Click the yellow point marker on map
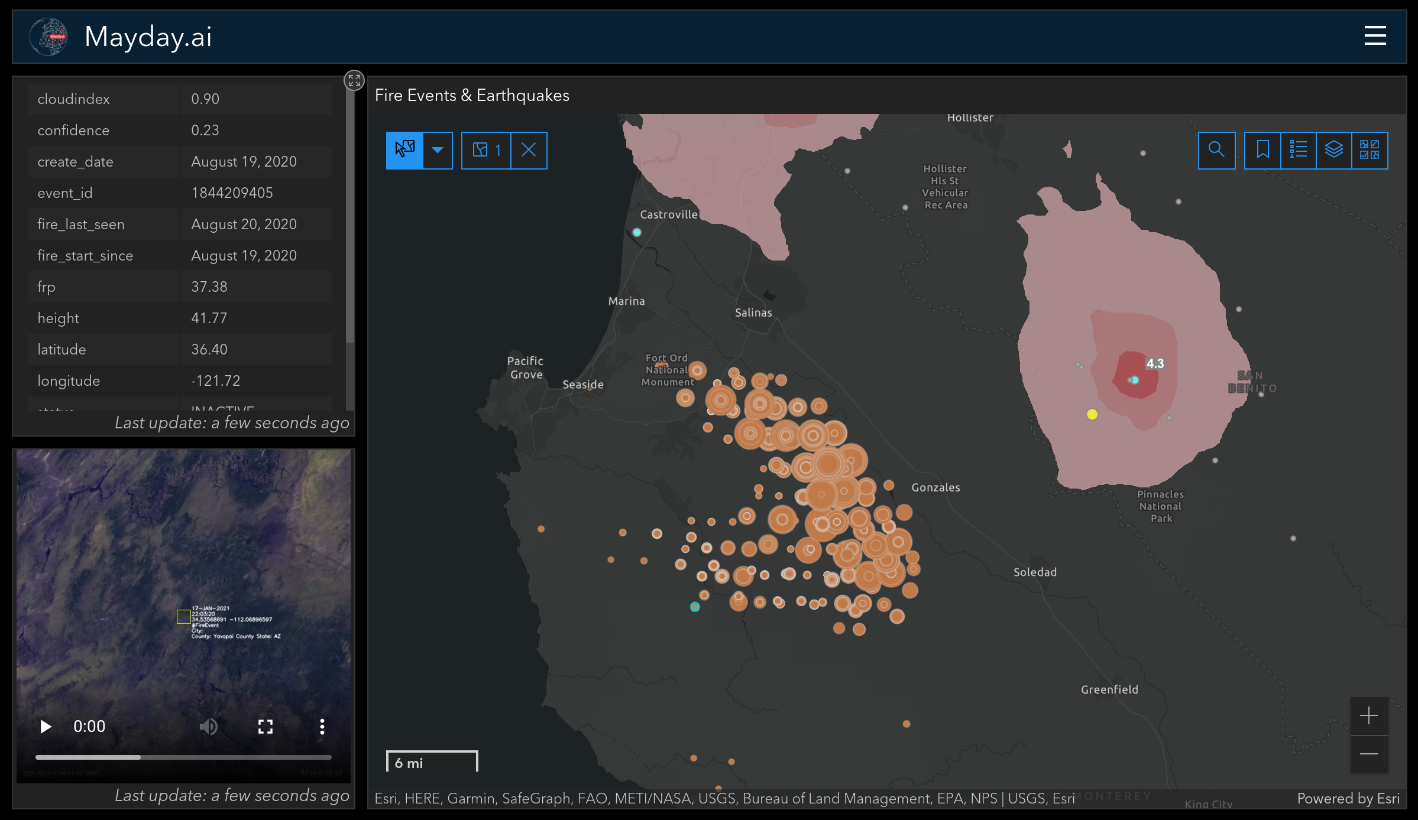This screenshot has width=1418, height=820. coord(1092,414)
